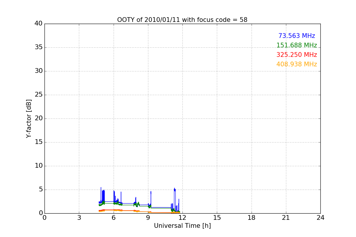Click x-axis tick label 18
This screenshot has height=237, width=356.
(252, 218)
